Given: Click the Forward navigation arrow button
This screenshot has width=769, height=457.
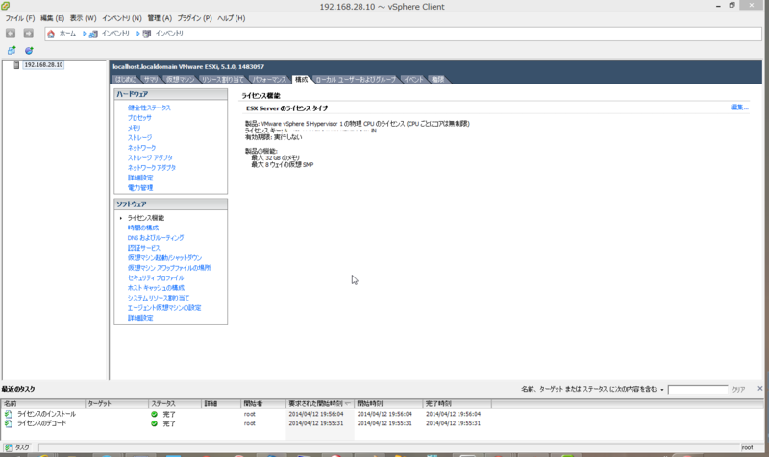Looking at the screenshot, I should click(29, 34).
